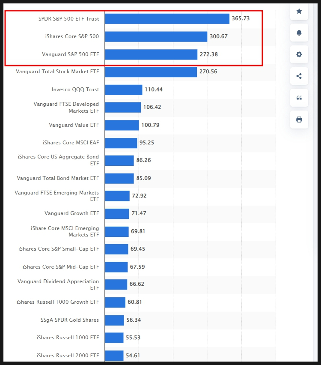This screenshot has width=321, height=365.
Task: Click the value 110.44
Action: click(154, 90)
